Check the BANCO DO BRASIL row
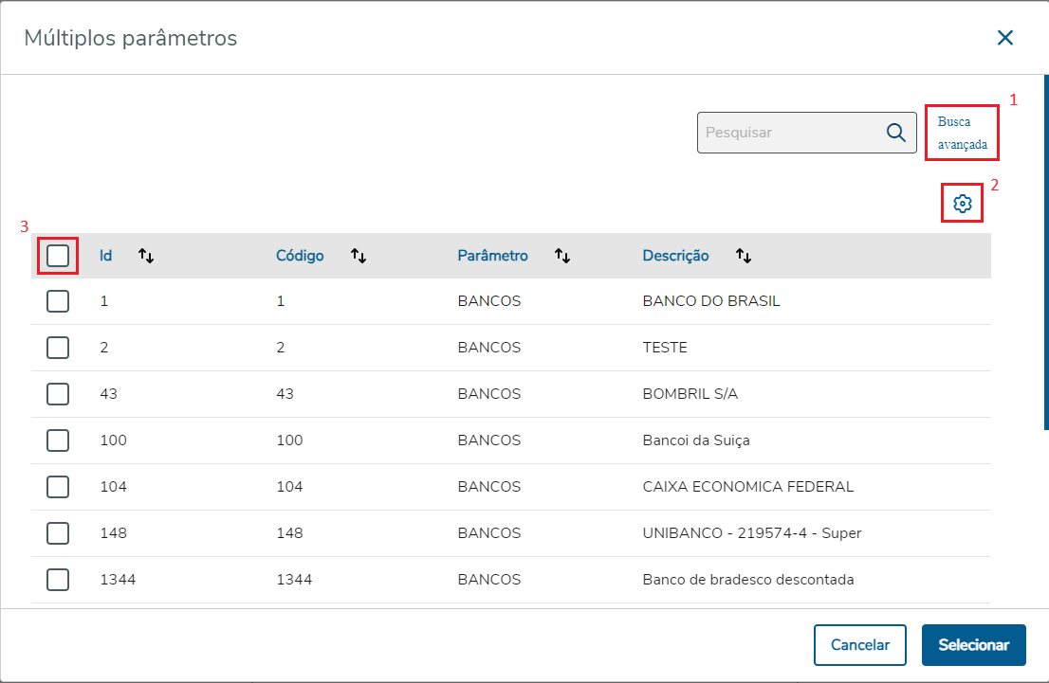The width and height of the screenshot is (1049, 683). (58, 301)
